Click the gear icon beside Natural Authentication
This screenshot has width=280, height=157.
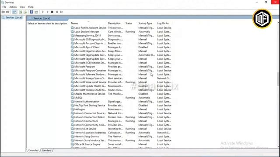(72, 102)
